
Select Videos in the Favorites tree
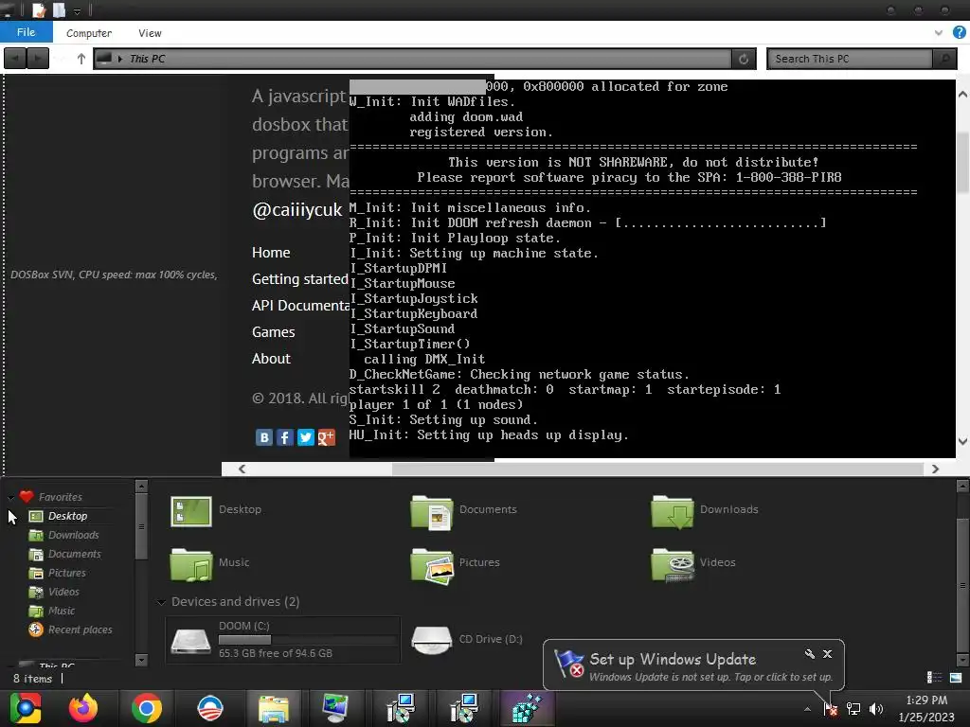63,592
